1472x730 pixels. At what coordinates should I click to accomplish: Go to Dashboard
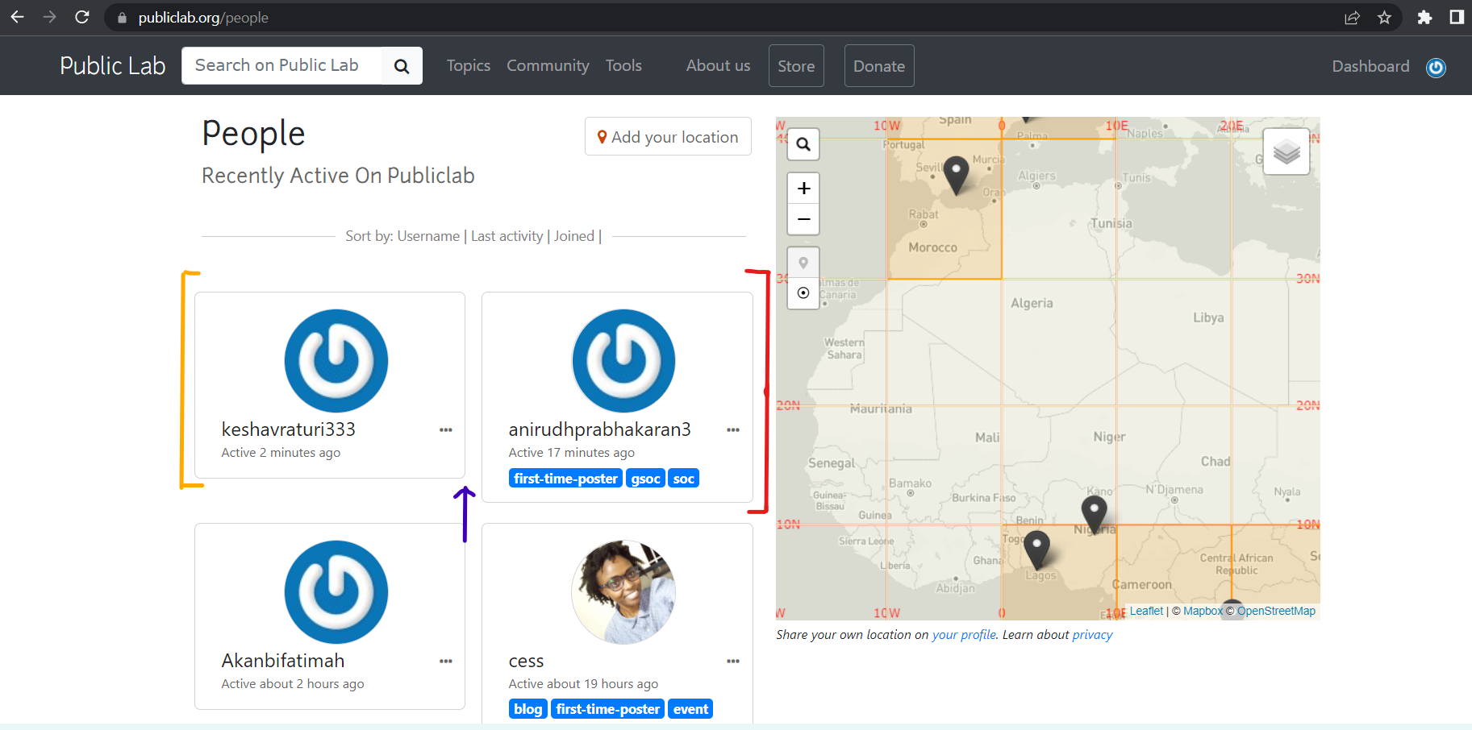tap(1370, 67)
